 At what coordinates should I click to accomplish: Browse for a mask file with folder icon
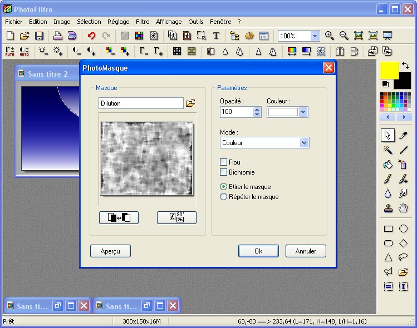tap(190, 103)
